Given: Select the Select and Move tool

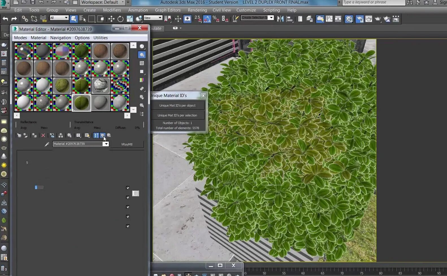Looking at the screenshot, I should [x=111, y=19].
